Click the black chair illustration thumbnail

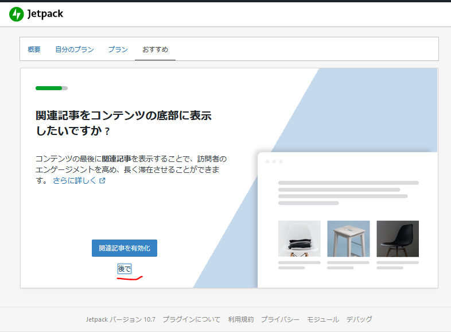[x=398, y=238]
